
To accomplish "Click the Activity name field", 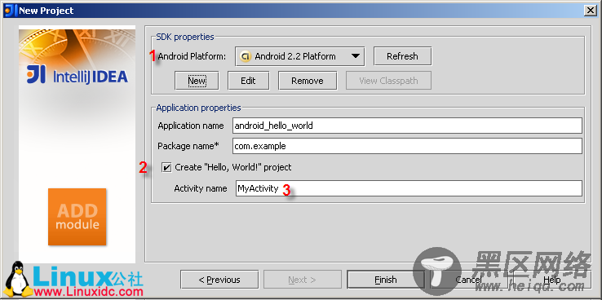I will pos(409,188).
